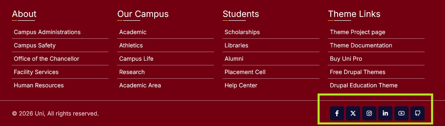Open Campus Life link
Viewport: 445px width, 126px height.
tap(136, 59)
